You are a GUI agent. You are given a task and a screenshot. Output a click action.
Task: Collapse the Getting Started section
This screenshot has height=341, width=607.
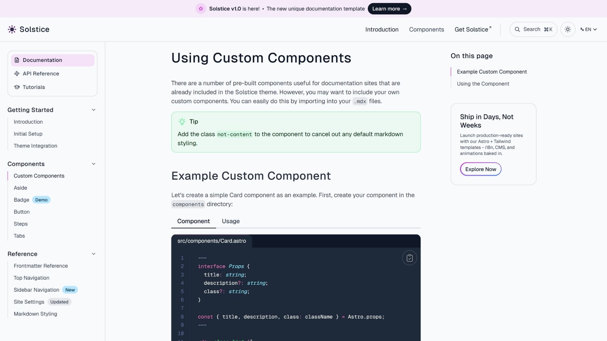coord(94,110)
